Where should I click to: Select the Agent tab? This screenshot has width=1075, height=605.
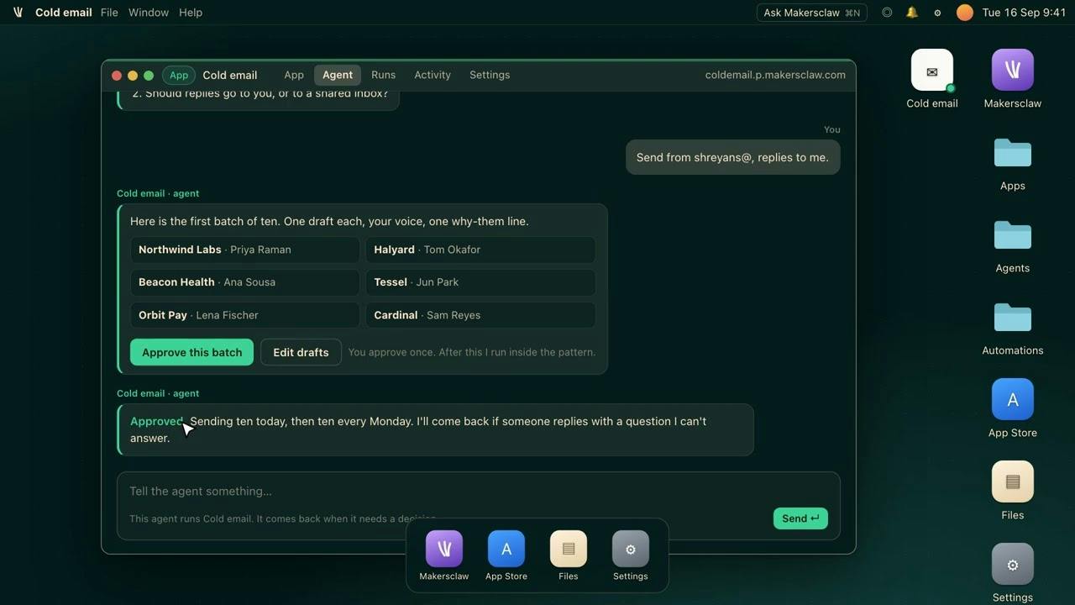click(x=338, y=75)
